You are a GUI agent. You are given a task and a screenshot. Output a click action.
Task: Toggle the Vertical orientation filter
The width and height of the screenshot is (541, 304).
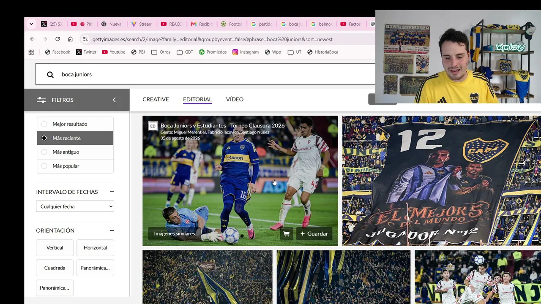(55, 248)
